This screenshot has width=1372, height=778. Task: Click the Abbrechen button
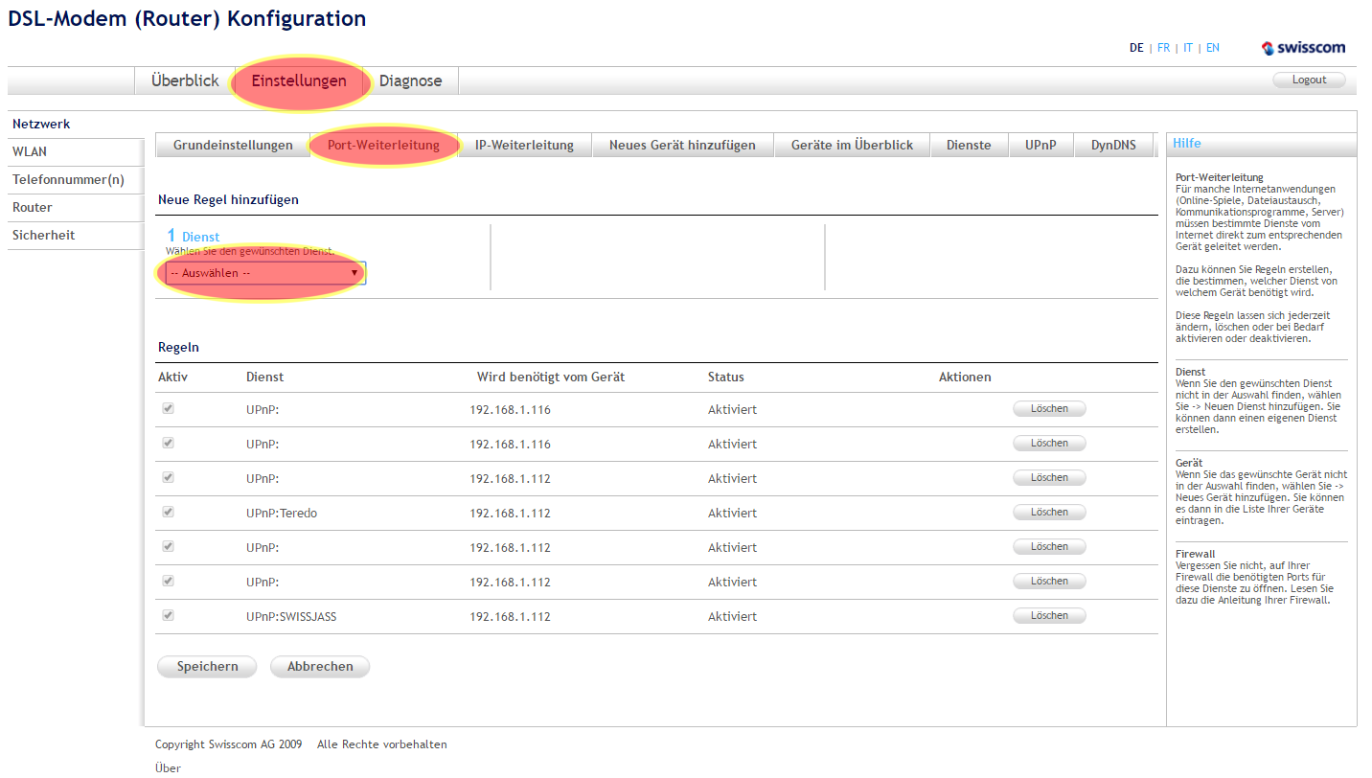pos(320,667)
